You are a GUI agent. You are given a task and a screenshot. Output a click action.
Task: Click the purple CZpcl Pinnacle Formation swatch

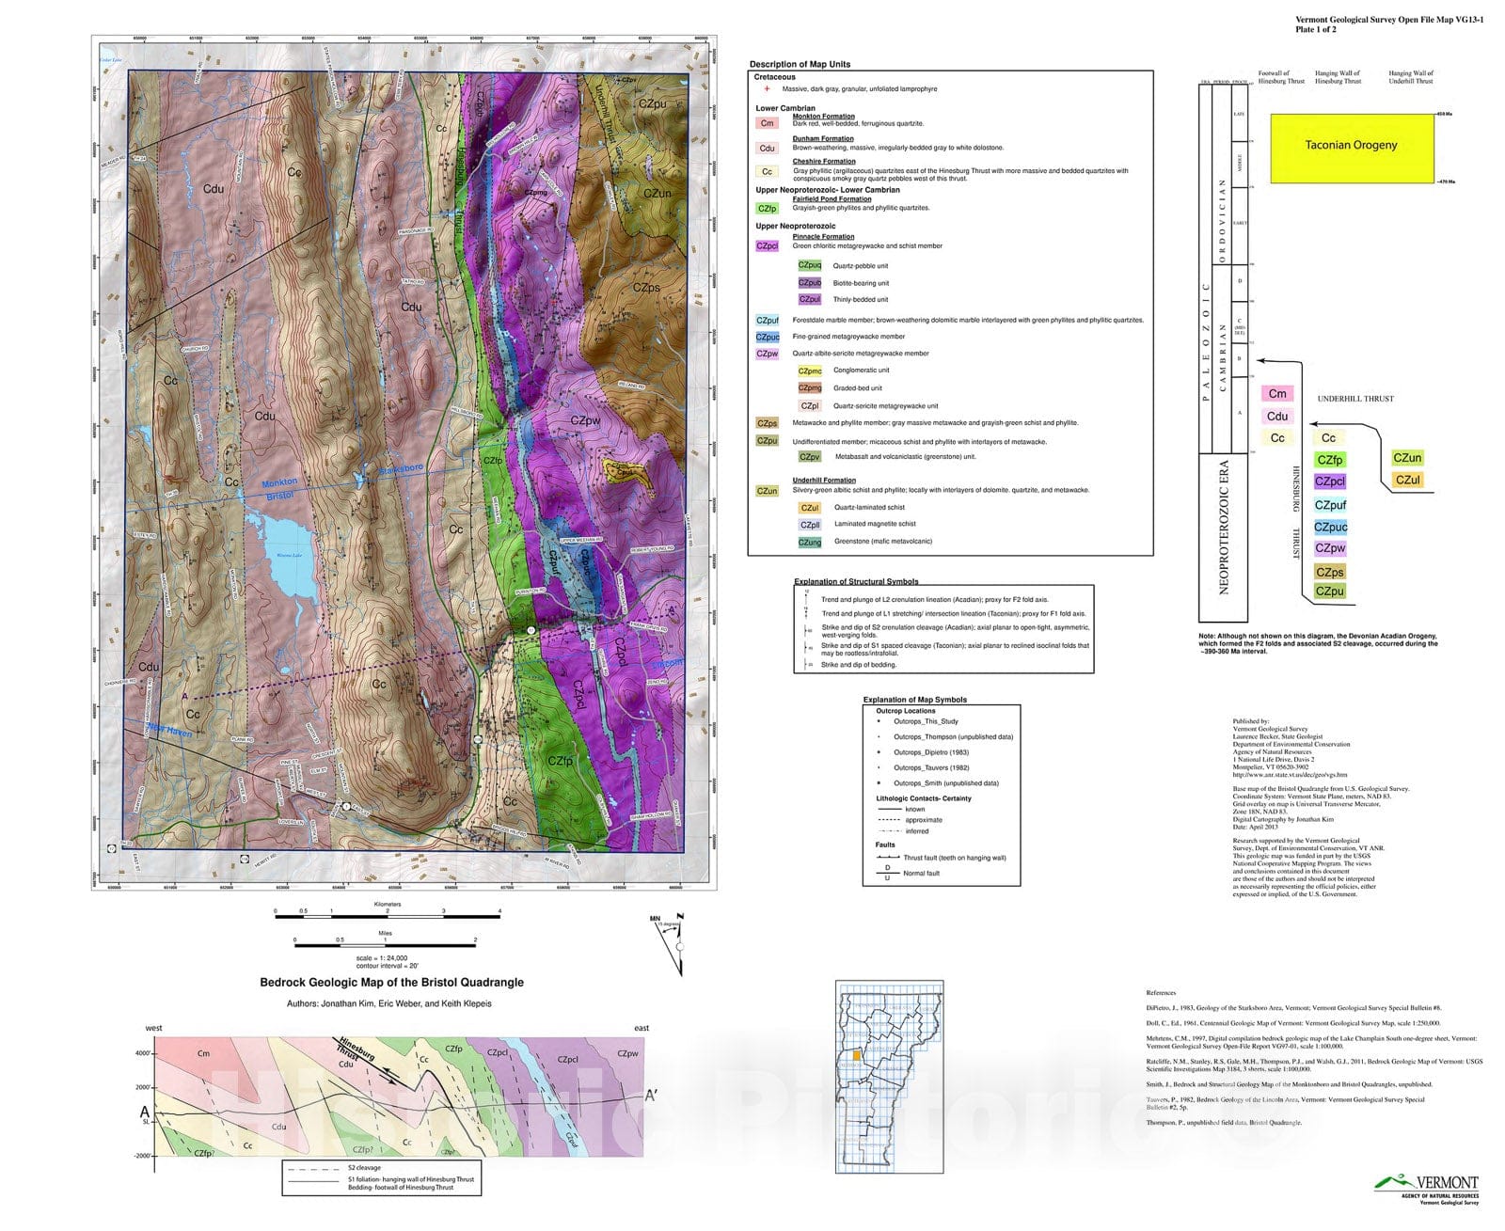pyautogui.click(x=768, y=246)
